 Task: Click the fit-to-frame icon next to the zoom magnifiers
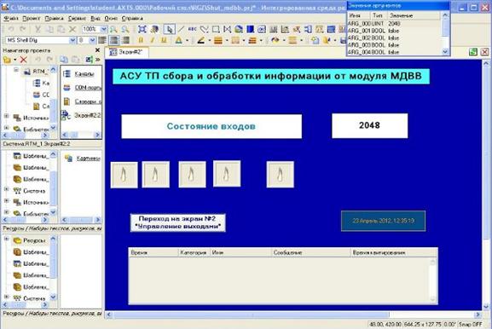(142, 30)
